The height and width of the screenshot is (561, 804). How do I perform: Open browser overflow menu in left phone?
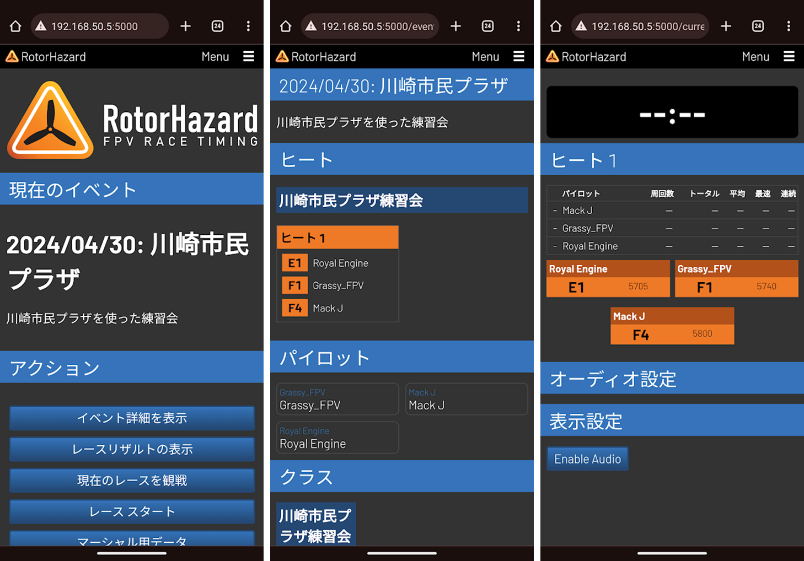(x=248, y=26)
